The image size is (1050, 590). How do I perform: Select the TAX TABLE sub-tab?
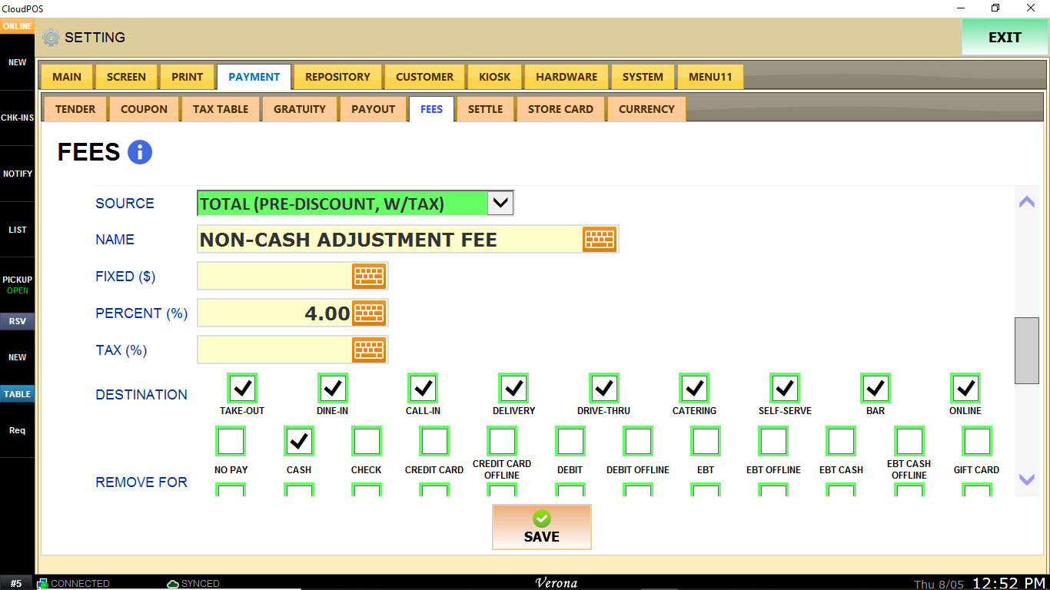(221, 109)
